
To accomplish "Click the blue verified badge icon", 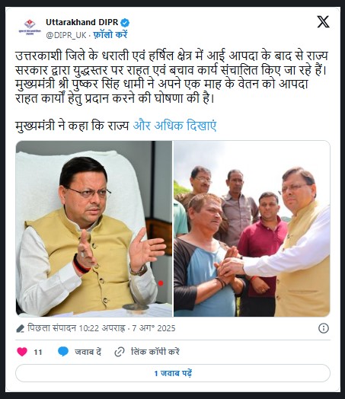I will [x=125, y=23].
